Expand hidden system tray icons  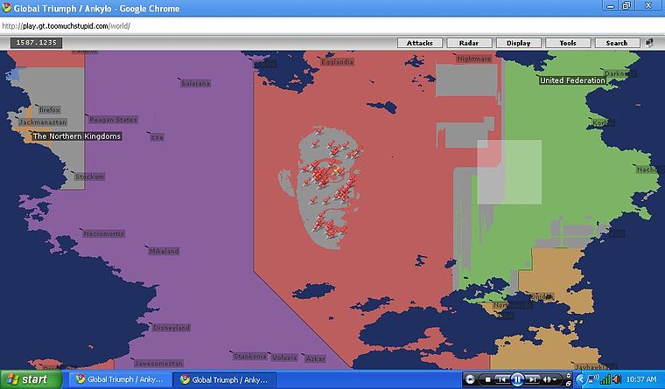(581, 379)
